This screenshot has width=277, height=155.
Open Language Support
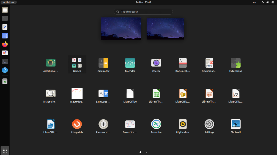click(x=103, y=93)
